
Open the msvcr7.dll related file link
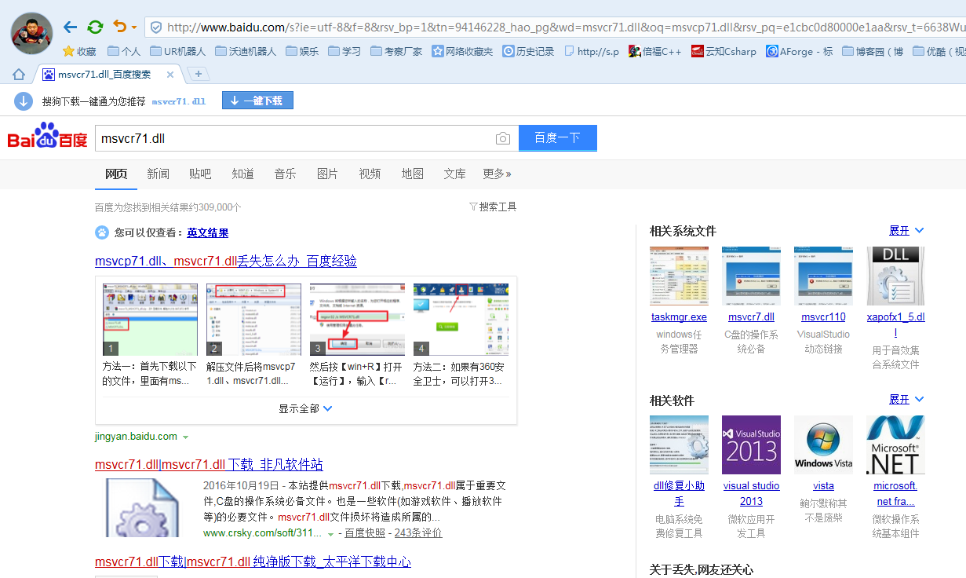point(751,317)
